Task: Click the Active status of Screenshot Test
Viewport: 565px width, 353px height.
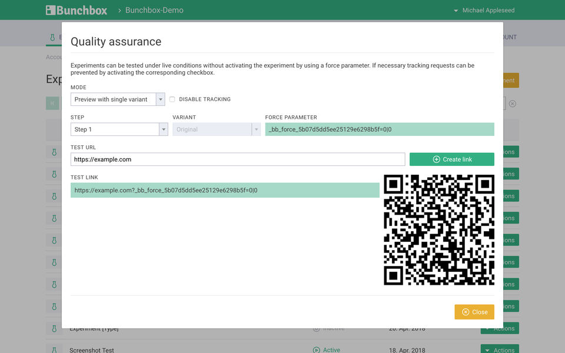Action: point(327,349)
